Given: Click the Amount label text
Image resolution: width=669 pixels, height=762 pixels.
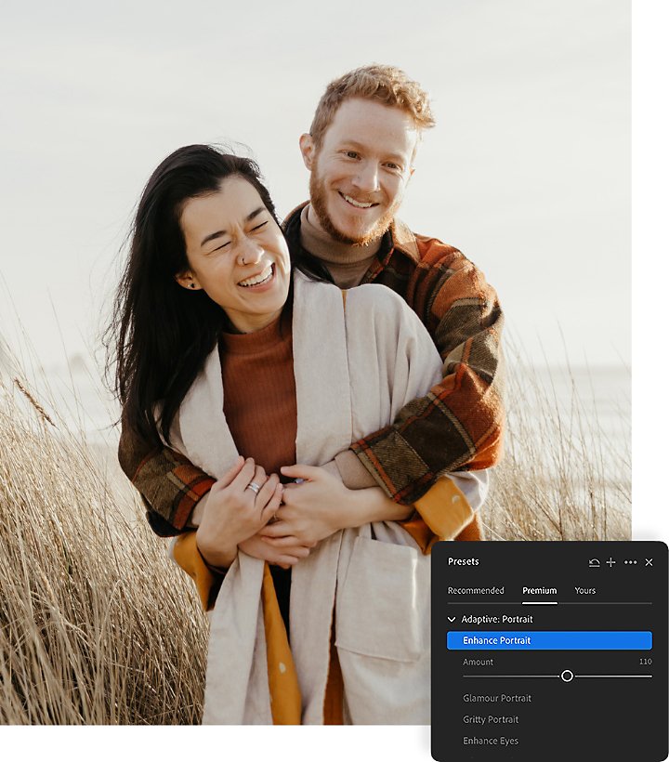Looking at the screenshot, I should (479, 662).
